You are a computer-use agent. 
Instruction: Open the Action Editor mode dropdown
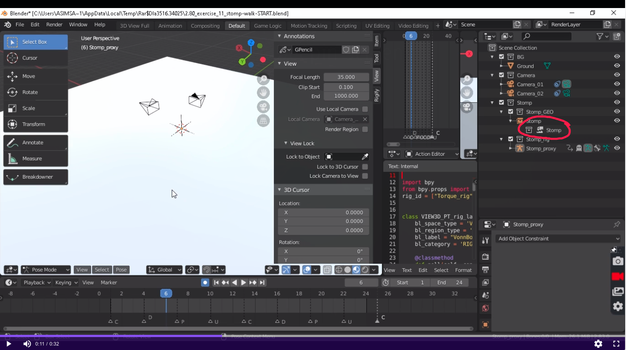tap(432, 154)
